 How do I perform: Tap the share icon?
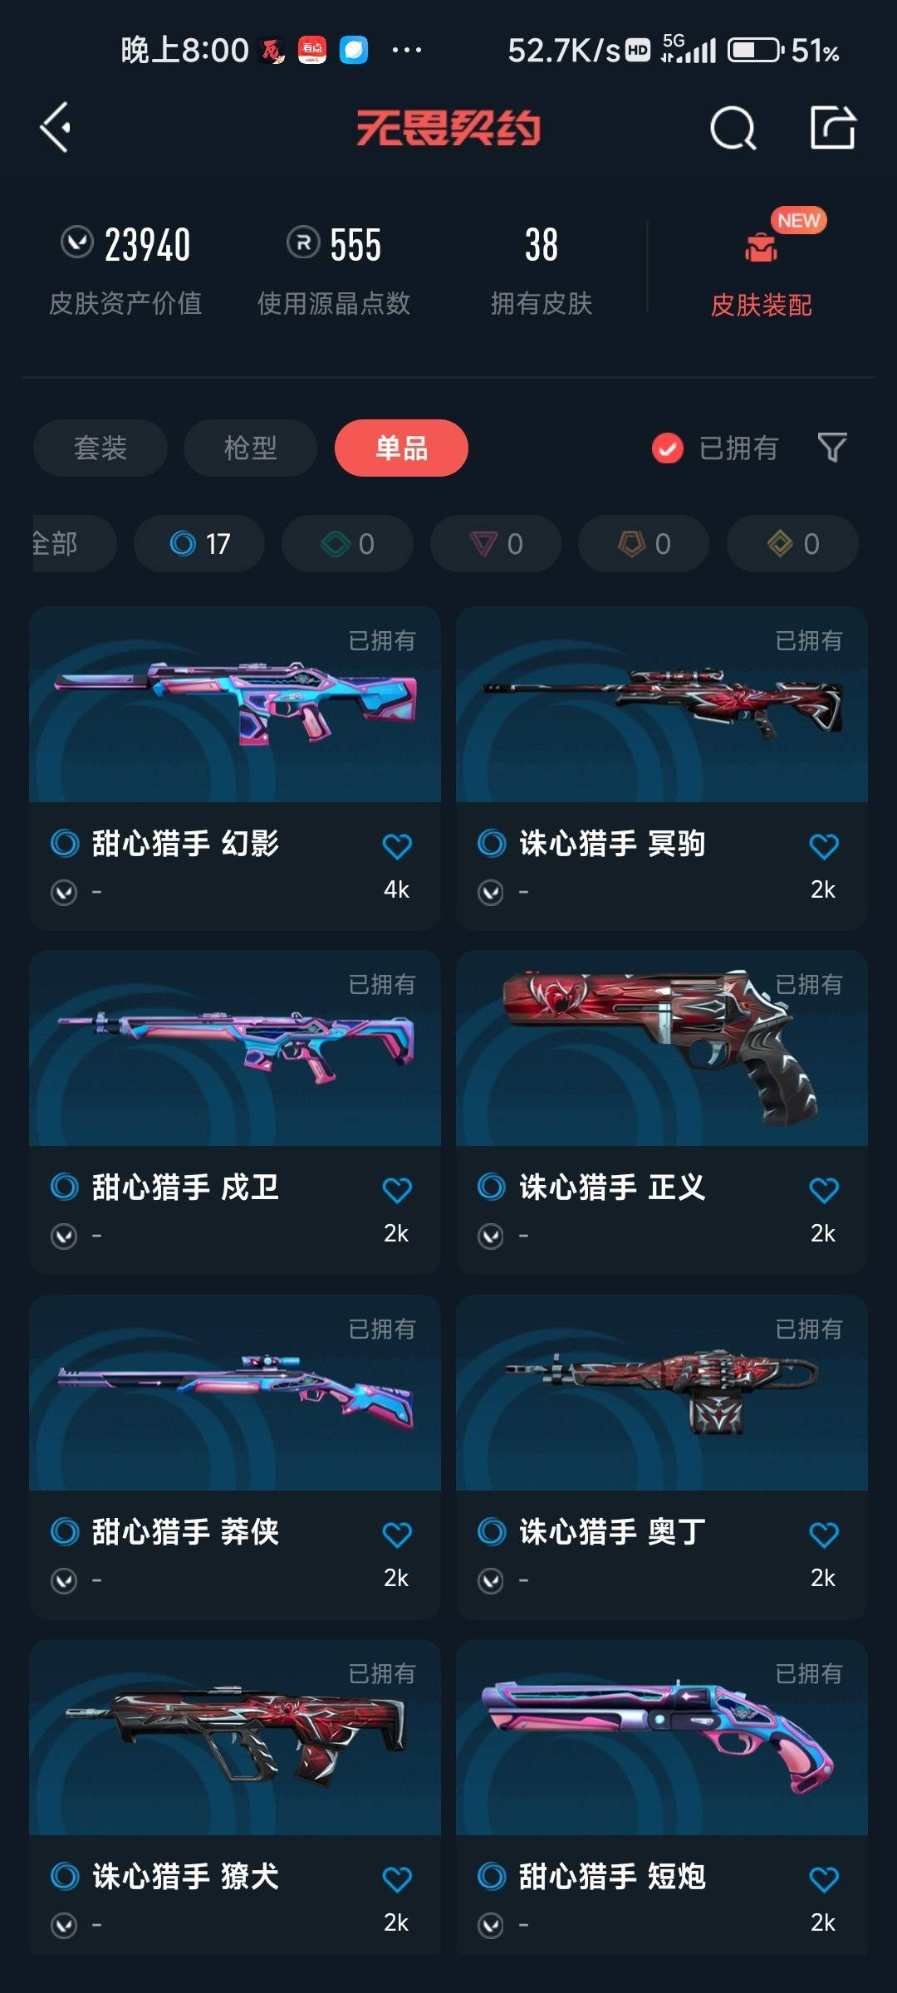833,128
